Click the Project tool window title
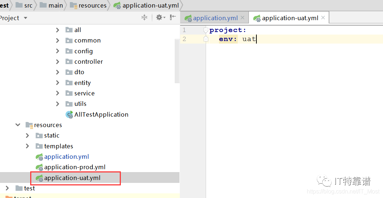 [9, 18]
